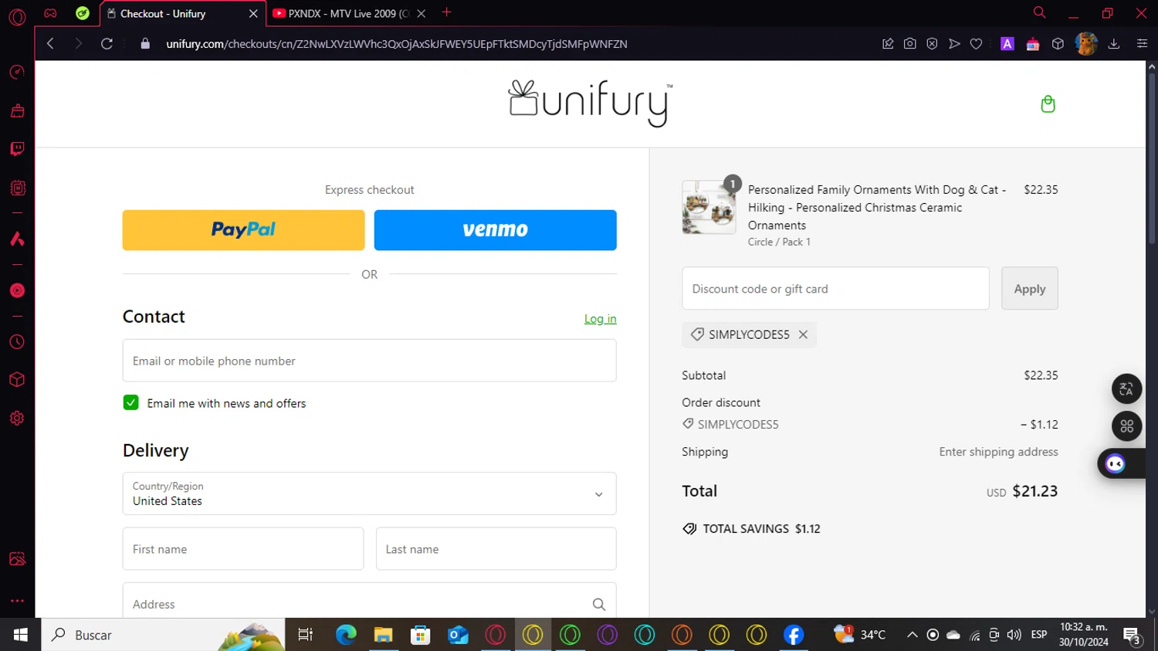Switch to the green pinned tab
This screenshot has height=651, width=1158.
click(x=83, y=13)
